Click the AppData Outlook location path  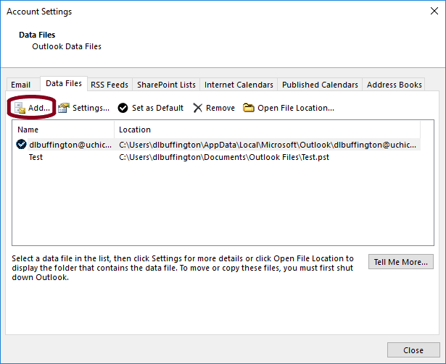tap(268, 145)
